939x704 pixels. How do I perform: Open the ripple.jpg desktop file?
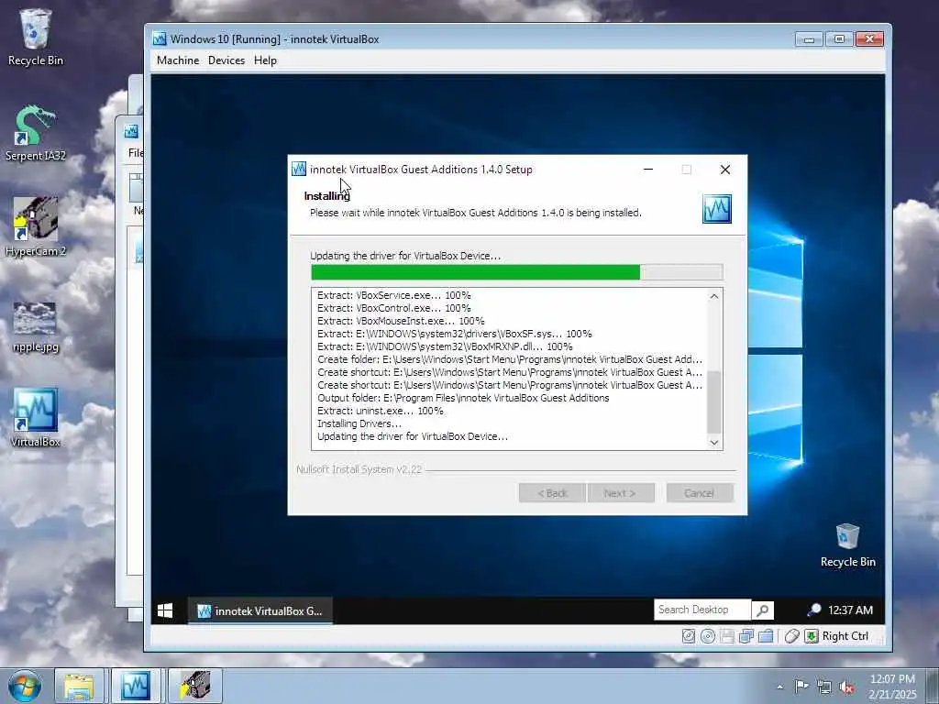(36, 326)
